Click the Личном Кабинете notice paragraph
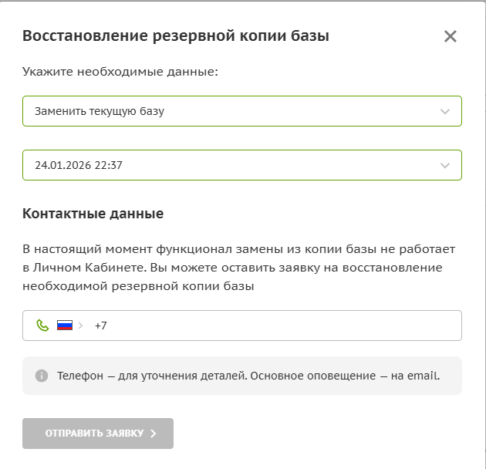The image size is (486, 469). pyautogui.click(x=239, y=268)
